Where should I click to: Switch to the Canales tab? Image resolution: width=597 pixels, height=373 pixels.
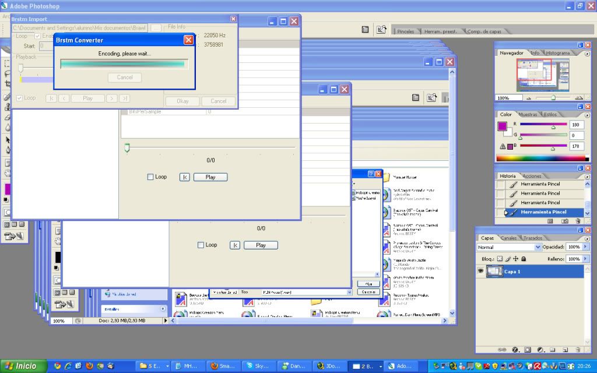[x=508, y=238]
